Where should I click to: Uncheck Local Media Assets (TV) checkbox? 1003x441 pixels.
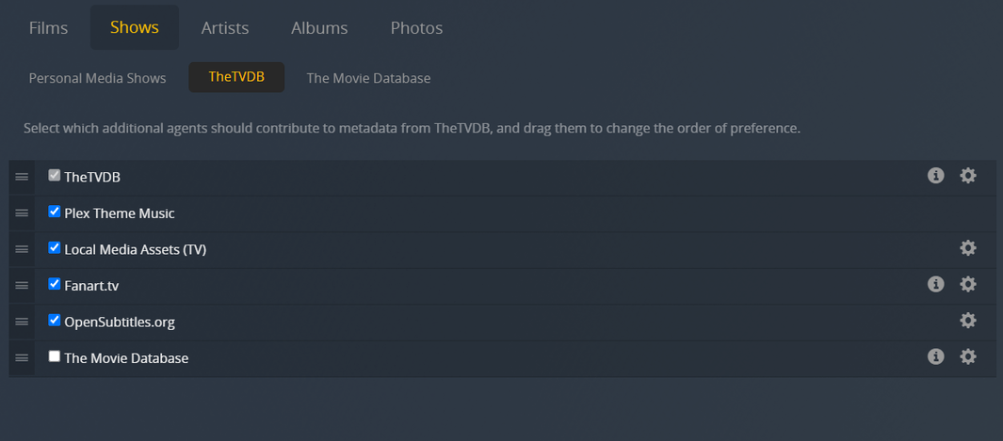tap(55, 248)
